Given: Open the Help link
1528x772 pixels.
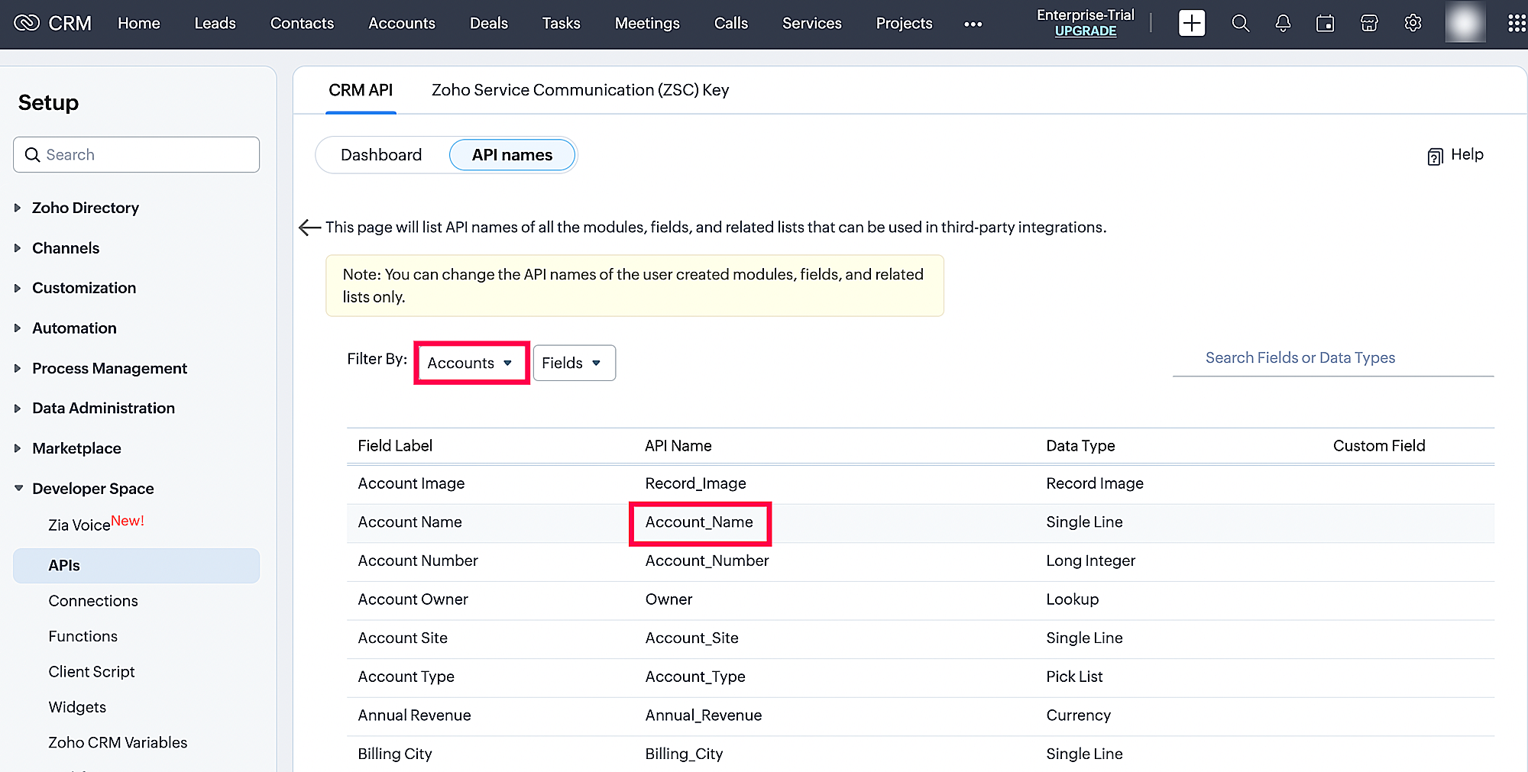Looking at the screenshot, I should 1455,155.
